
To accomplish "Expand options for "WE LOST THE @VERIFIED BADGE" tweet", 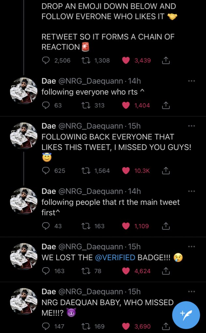I will coord(192,246).
